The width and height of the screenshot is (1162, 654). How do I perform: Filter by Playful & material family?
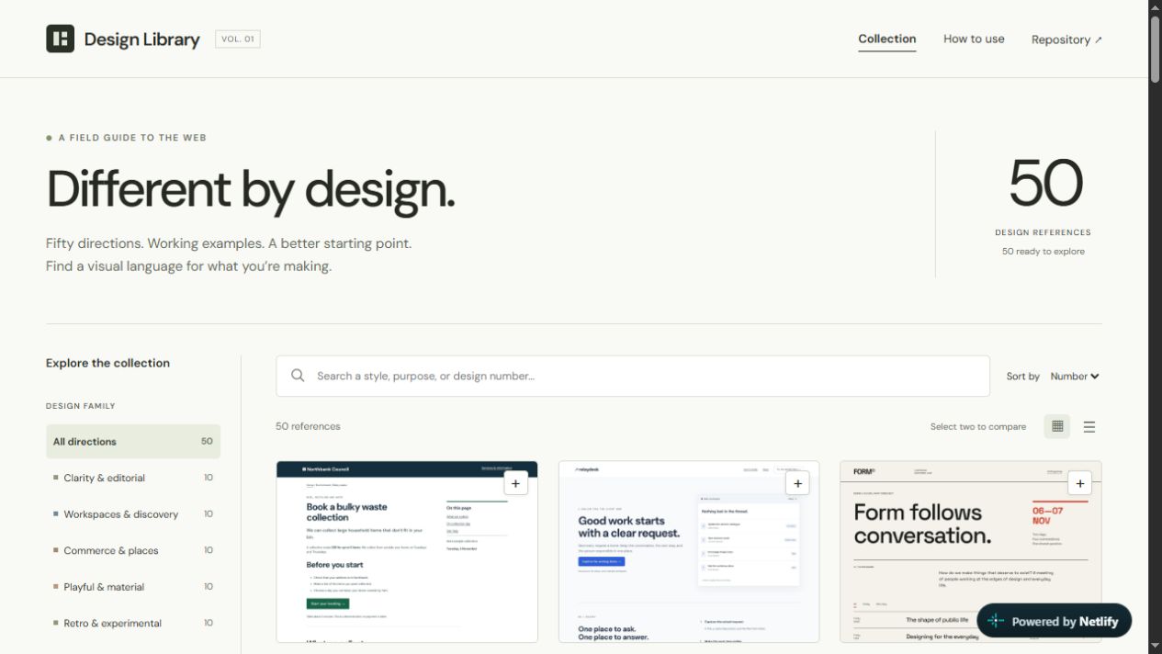(x=133, y=587)
